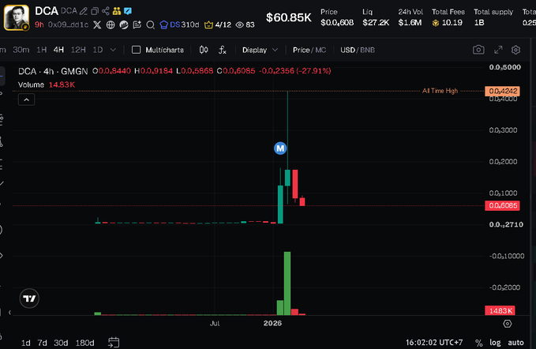Click the blue M marker on chart

(280, 148)
